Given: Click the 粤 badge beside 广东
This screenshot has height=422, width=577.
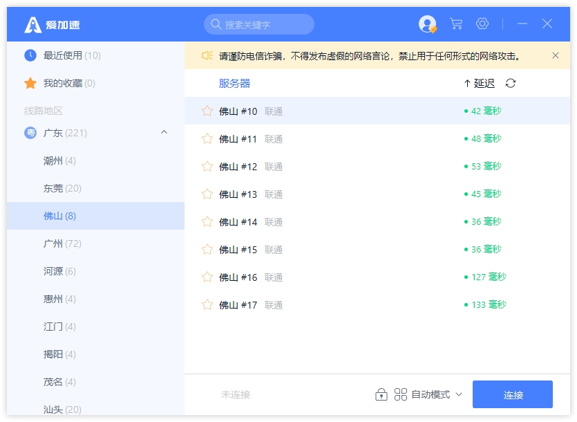Looking at the screenshot, I should click(x=30, y=133).
